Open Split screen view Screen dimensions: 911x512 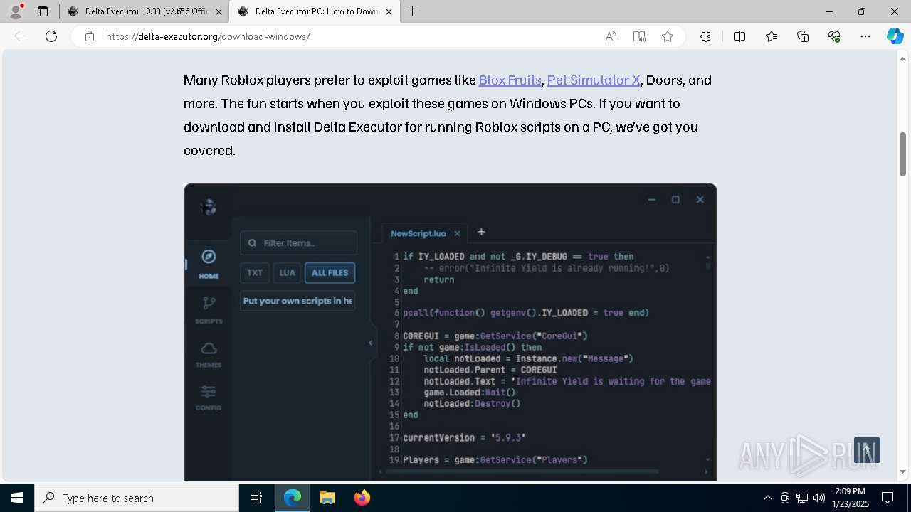[739, 36]
